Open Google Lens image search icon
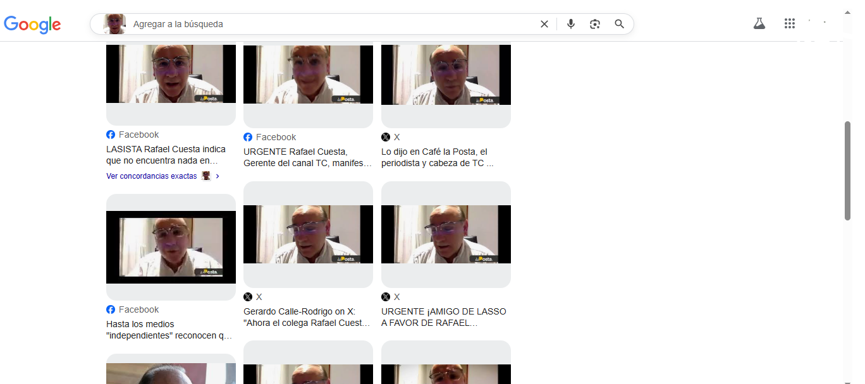The width and height of the screenshot is (865, 384). click(595, 24)
